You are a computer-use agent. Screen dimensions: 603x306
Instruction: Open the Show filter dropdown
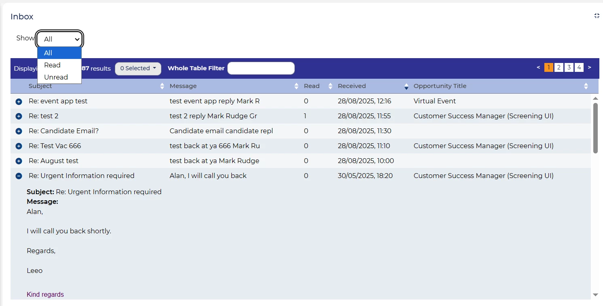click(60, 39)
